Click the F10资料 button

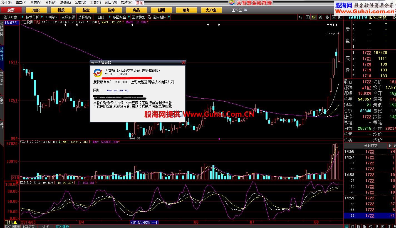tap(52, 17)
